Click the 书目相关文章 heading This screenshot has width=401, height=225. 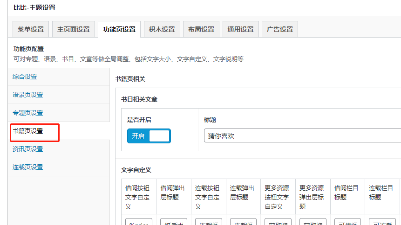tap(139, 99)
